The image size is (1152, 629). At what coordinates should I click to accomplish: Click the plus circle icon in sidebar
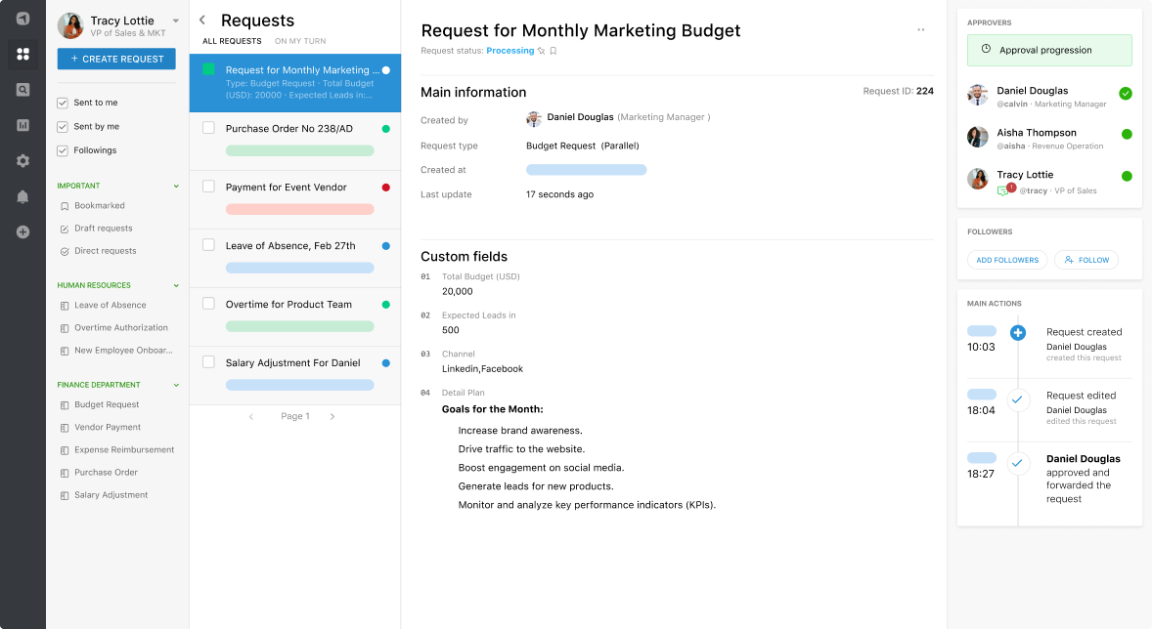click(x=22, y=232)
